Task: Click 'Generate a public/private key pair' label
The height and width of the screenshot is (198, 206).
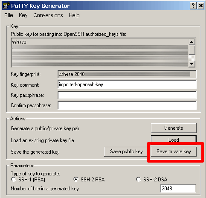Action: click(x=45, y=128)
